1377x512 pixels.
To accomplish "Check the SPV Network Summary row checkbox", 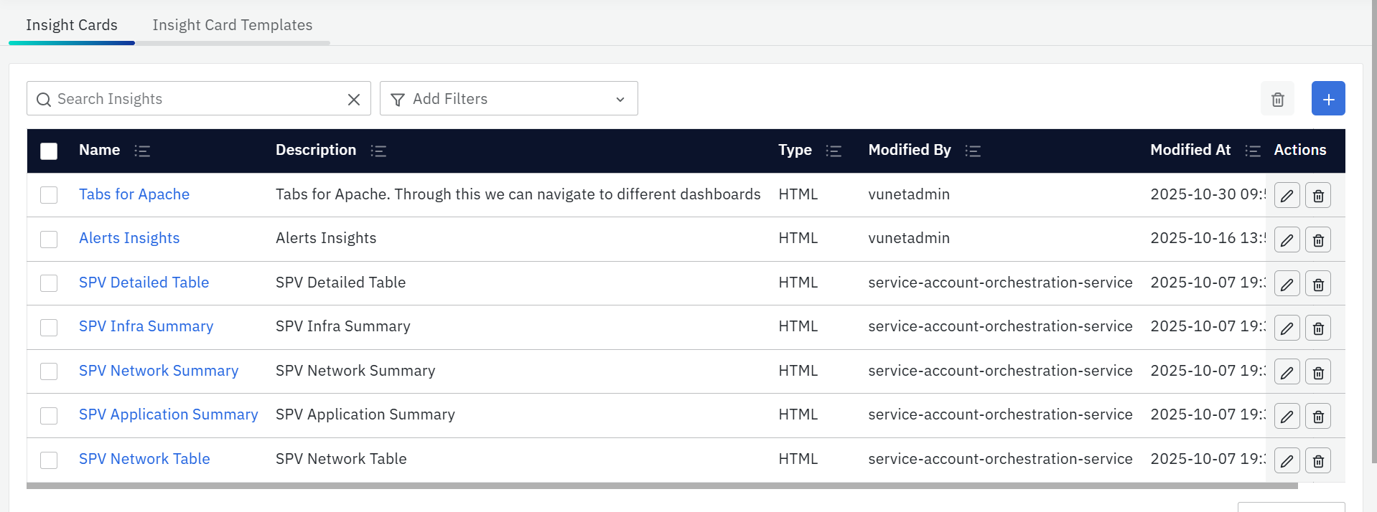I will tap(49, 371).
